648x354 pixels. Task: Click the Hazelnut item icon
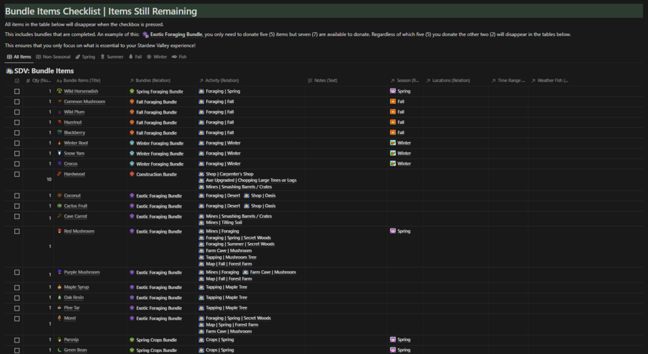(59, 123)
